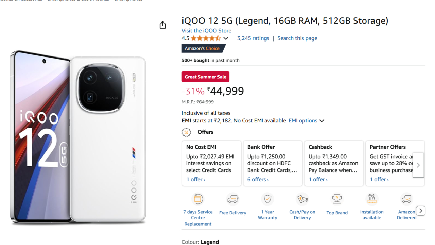Screen dimensions: 435x245
Task: Click the 1 Year Warranty shield icon
Action: 267,199
